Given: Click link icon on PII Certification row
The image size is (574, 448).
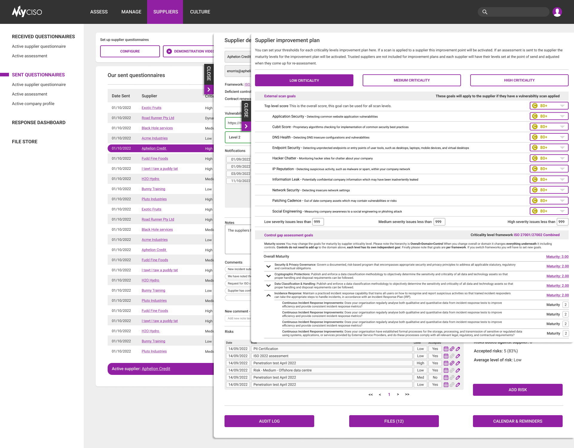Looking at the screenshot, I should tap(452, 349).
